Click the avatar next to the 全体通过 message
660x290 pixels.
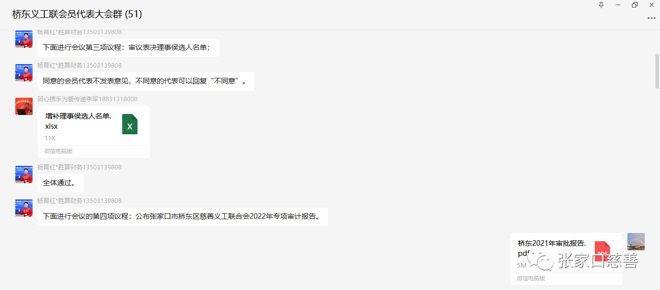point(24,175)
